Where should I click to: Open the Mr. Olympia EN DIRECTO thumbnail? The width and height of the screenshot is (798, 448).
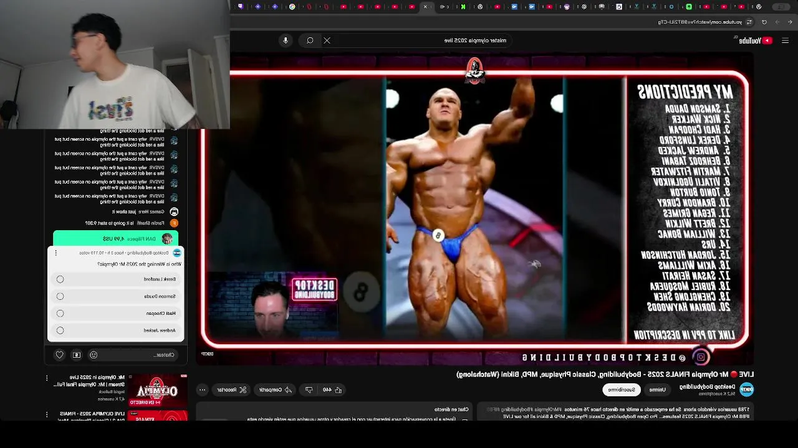(157, 391)
